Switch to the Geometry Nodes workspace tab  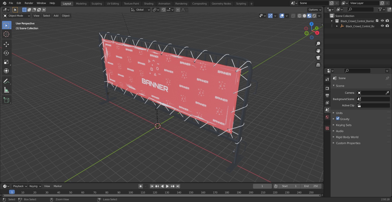pos(221,4)
